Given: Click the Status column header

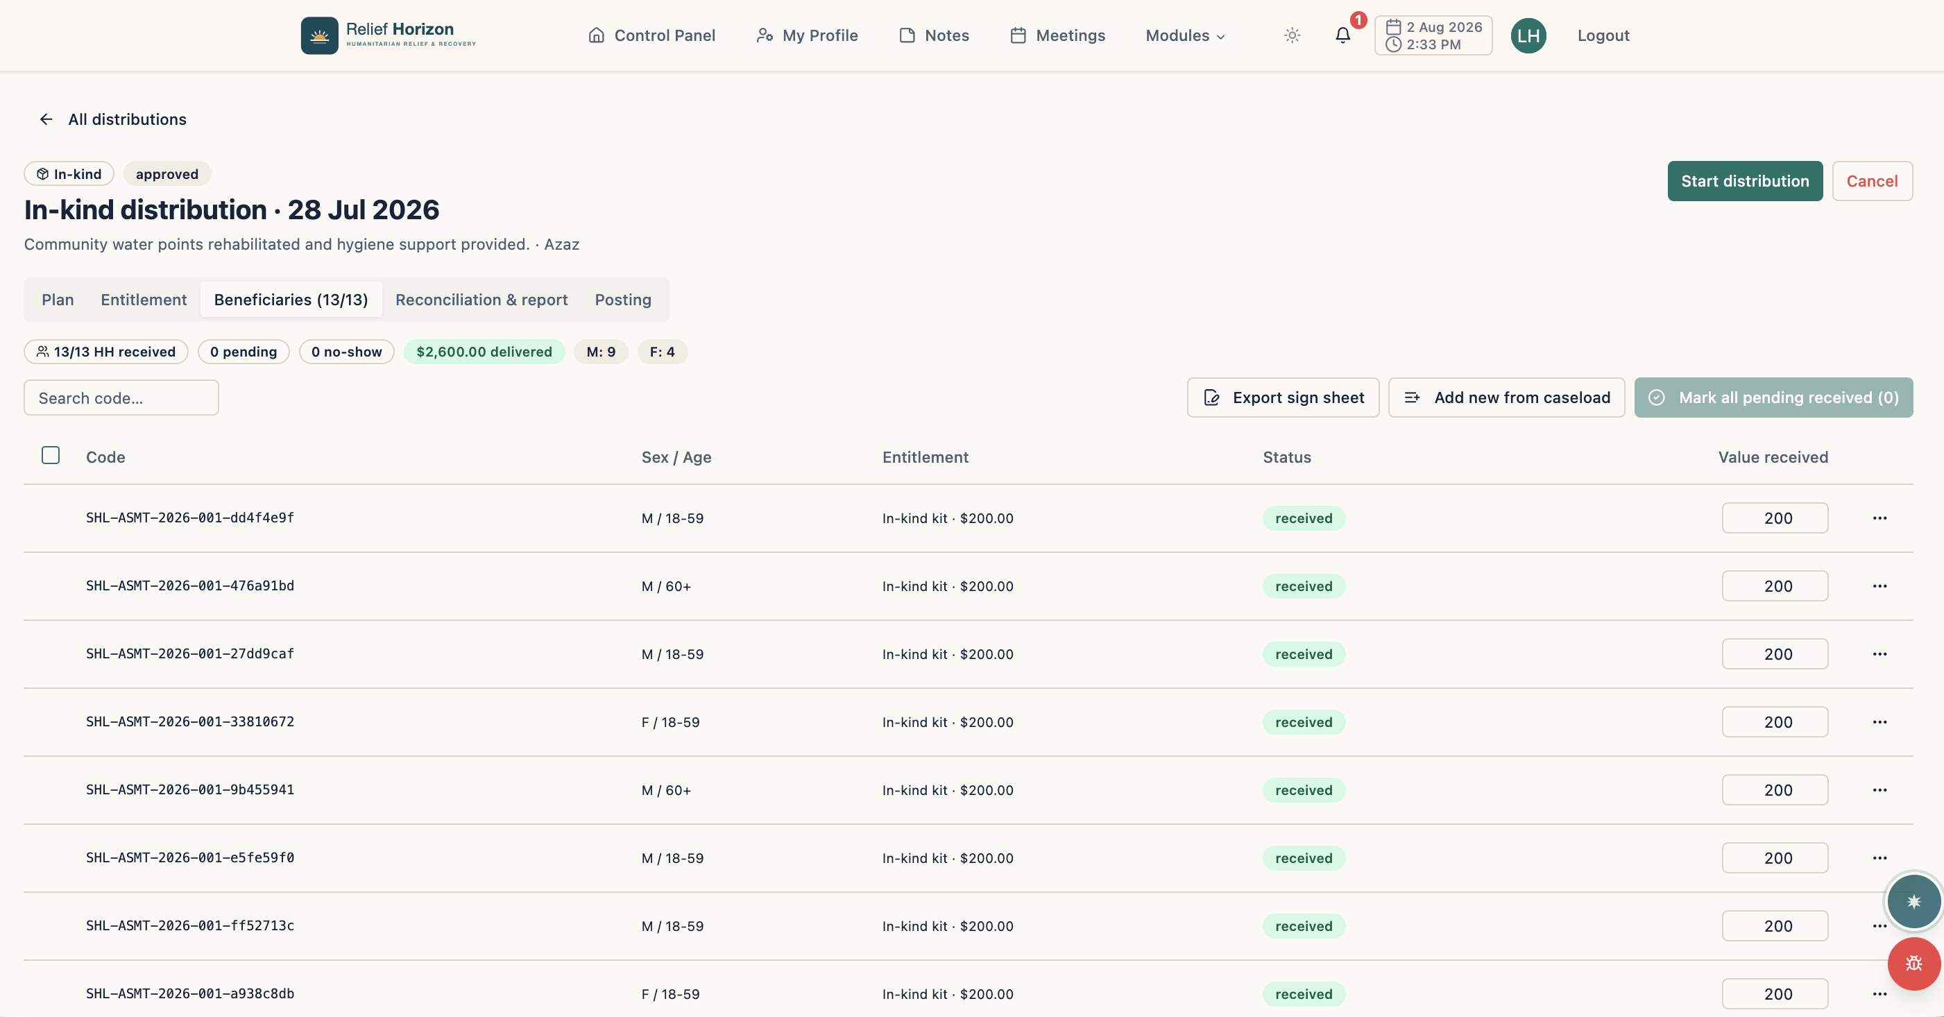Looking at the screenshot, I should 1287,457.
